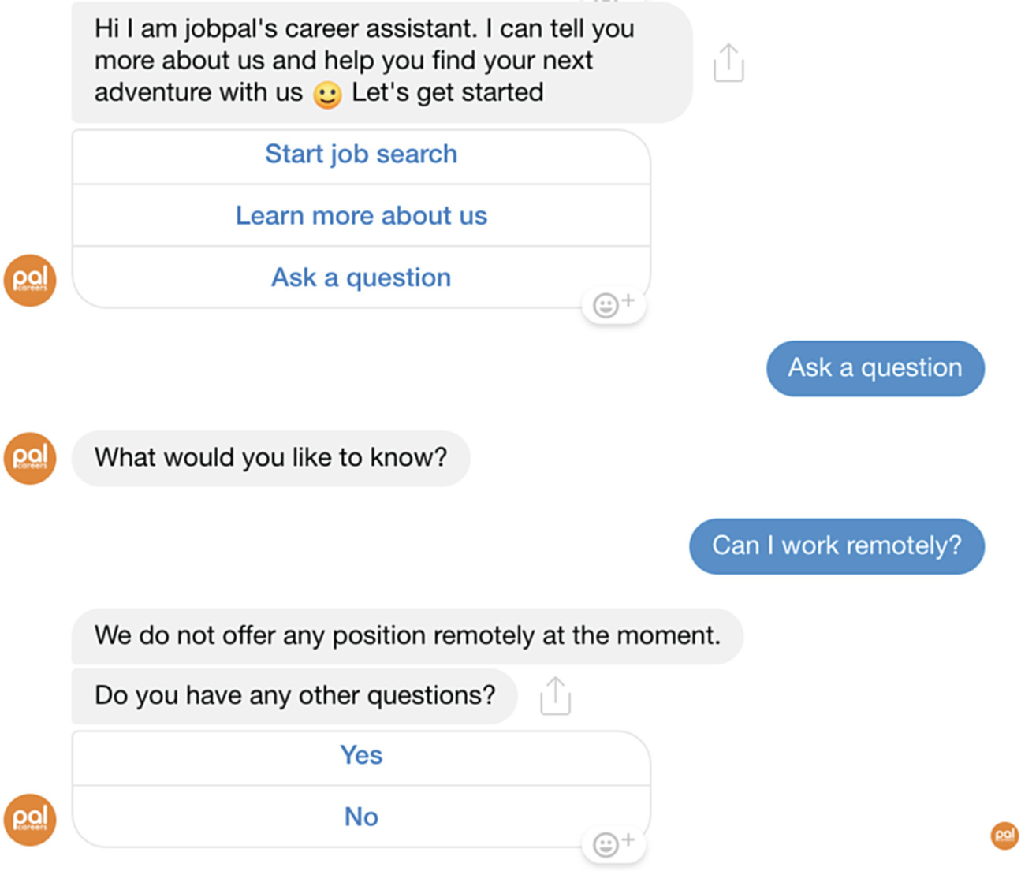Click the smiley emoji in the greeting message
The image size is (1021, 871).
click(327, 95)
